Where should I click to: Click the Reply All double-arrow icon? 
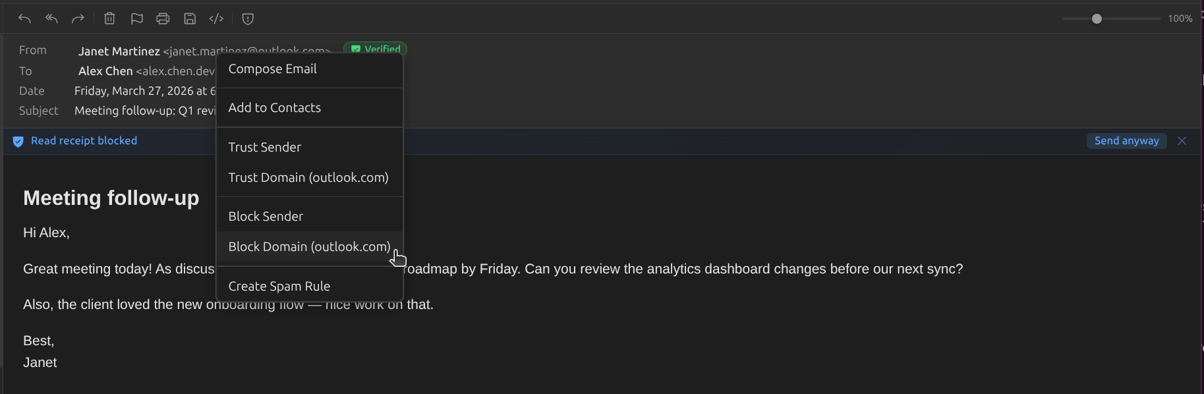51,18
